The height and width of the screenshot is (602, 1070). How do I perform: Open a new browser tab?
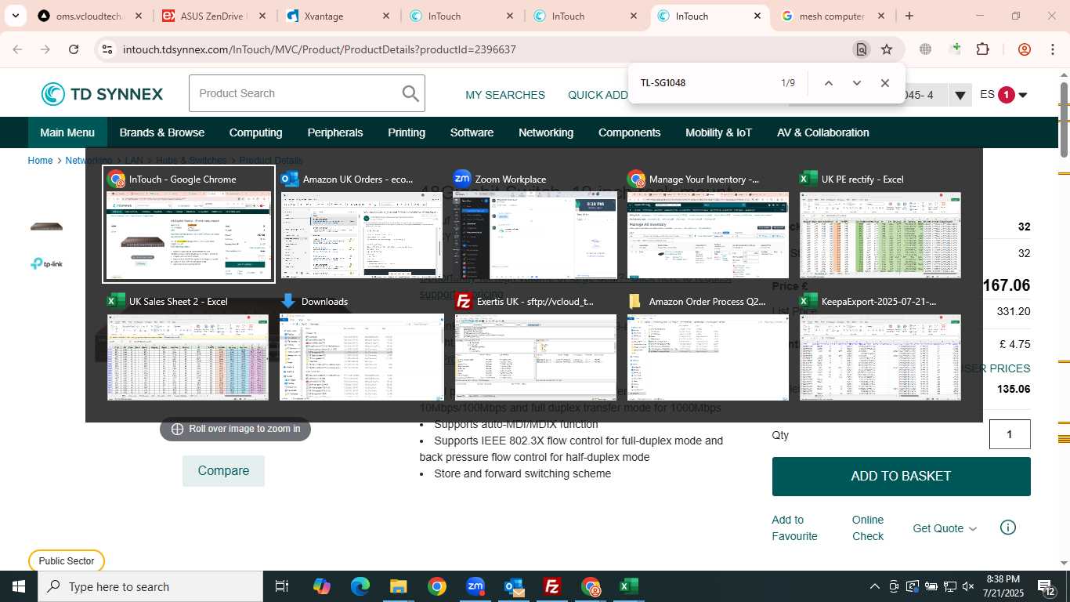pyautogui.click(x=909, y=16)
